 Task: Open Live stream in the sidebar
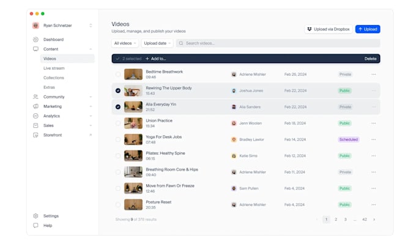pos(54,68)
